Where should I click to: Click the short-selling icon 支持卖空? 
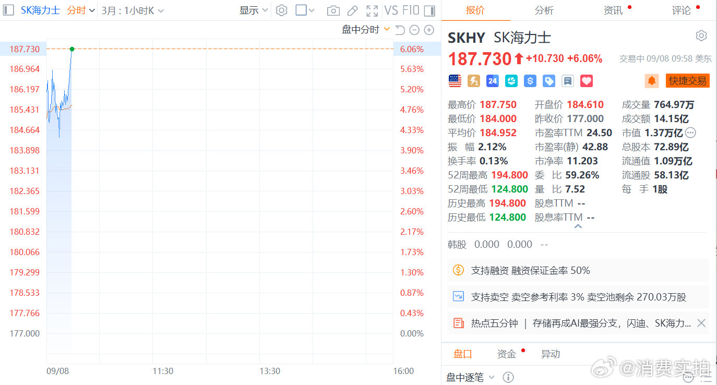tap(458, 297)
